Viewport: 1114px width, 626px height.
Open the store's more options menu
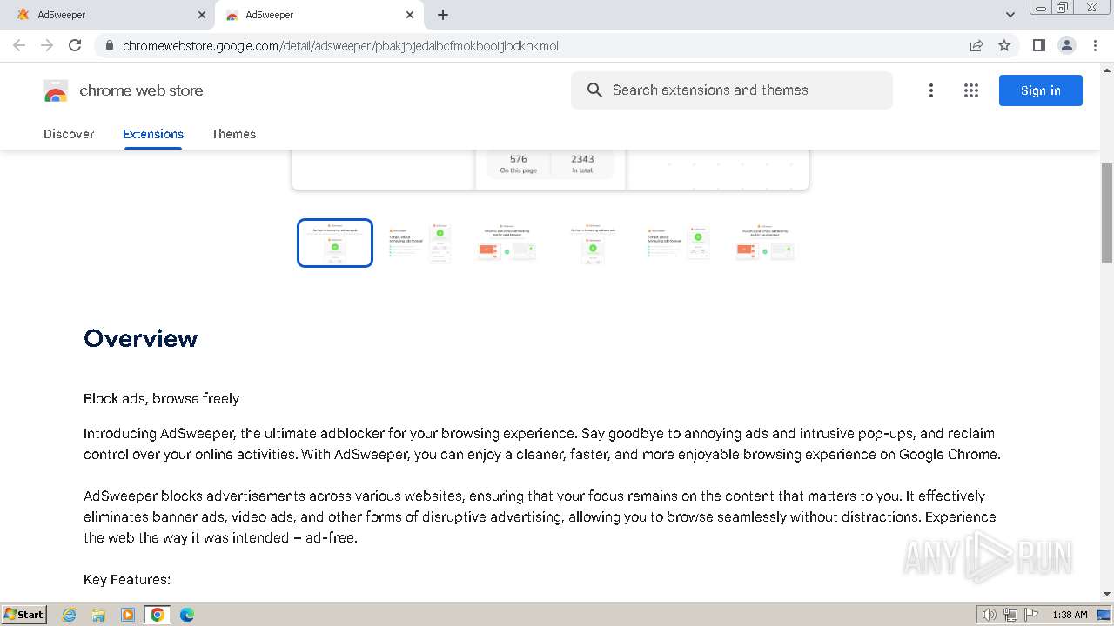coord(931,90)
